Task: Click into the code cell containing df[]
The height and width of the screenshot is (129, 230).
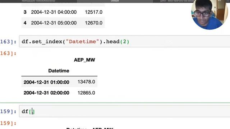Action: pyautogui.click(x=124, y=111)
